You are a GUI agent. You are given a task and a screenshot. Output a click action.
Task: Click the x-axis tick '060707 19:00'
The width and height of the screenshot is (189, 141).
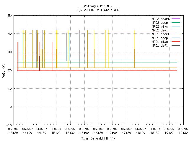169,131
